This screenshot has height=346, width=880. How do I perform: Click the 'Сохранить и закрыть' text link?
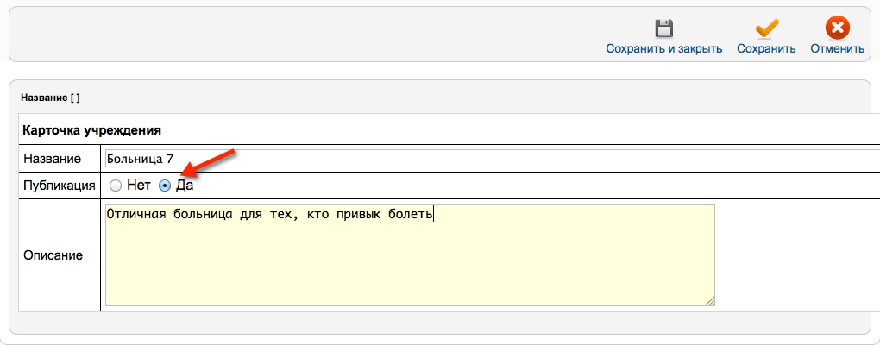(x=664, y=49)
